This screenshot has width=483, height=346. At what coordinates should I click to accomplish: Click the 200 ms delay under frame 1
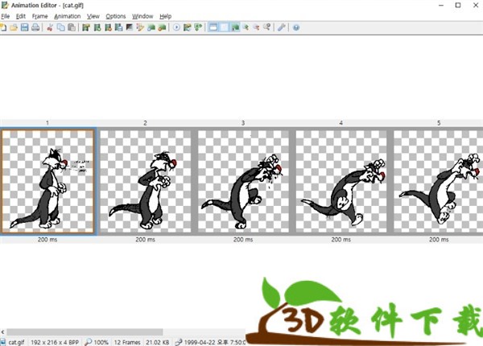click(x=47, y=240)
